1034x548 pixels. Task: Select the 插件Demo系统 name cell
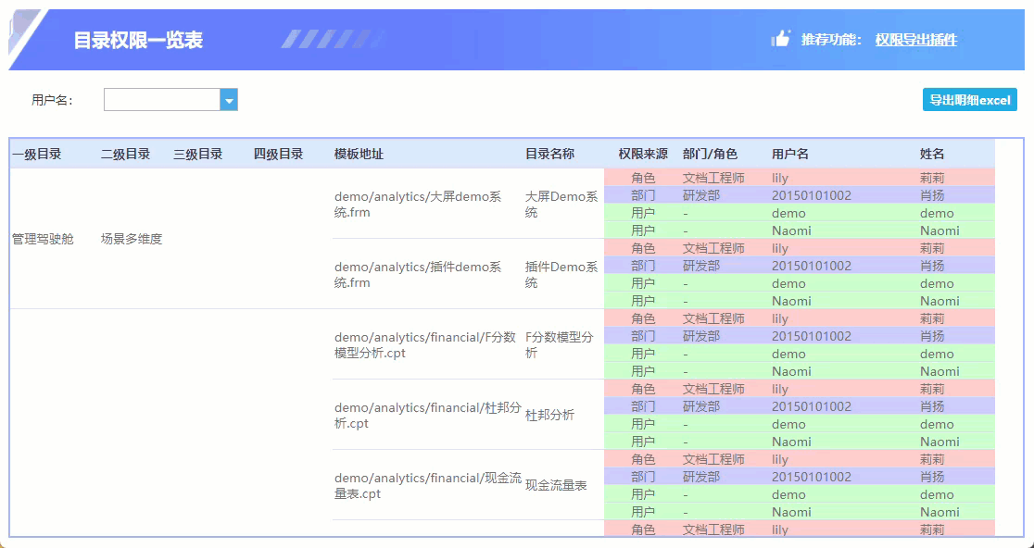(561, 275)
